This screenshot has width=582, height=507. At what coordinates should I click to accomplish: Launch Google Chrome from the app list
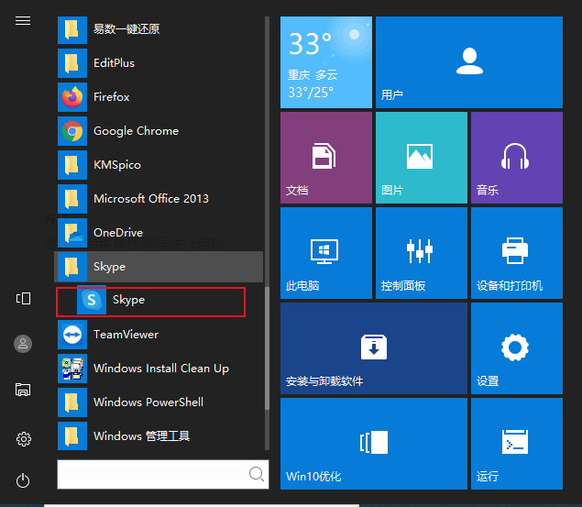159,131
